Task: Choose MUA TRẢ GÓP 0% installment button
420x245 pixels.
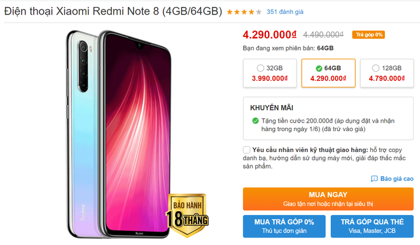Action: pyautogui.click(x=284, y=227)
